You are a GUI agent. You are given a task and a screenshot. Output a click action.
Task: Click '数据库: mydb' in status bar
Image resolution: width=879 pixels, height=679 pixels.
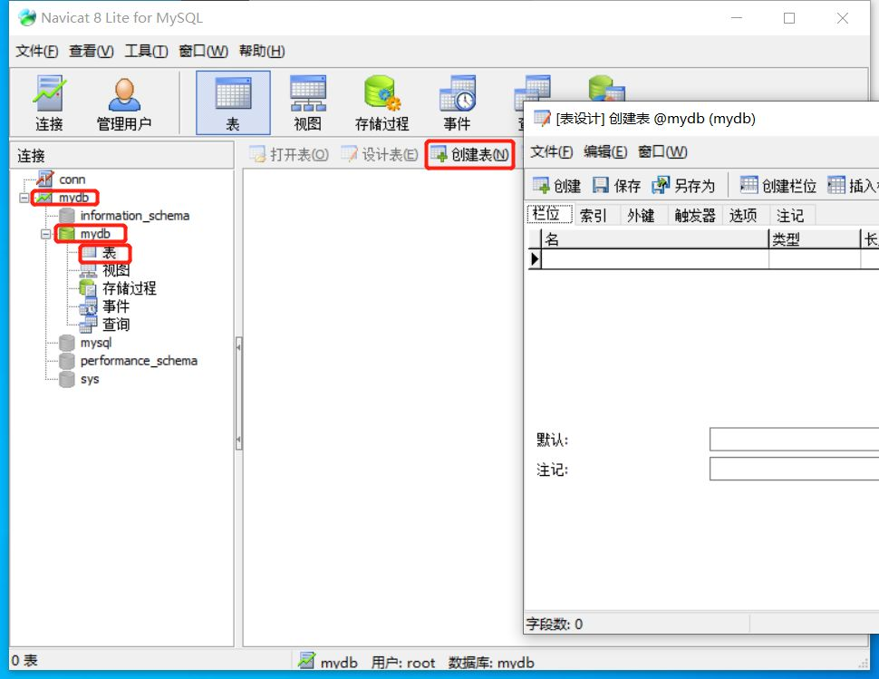[x=491, y=662]
